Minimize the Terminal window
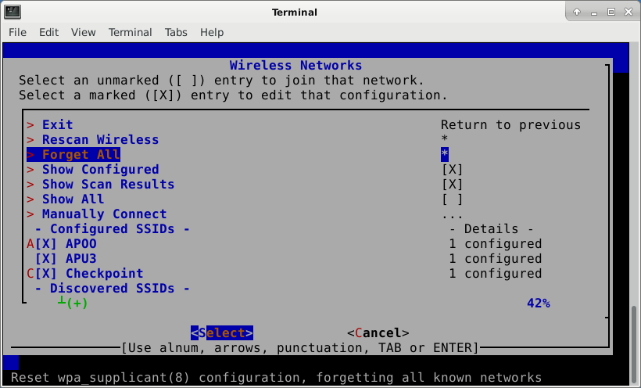Image resolution: width=641 pixels, height=388 pixels. (594, 12)
